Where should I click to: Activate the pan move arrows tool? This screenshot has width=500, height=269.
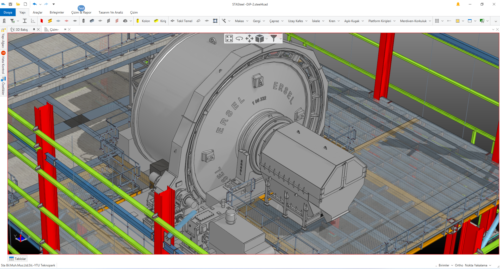pyautogui.click(x=249, y=39)
